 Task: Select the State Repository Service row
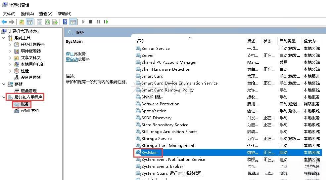(x=228, y=125)
